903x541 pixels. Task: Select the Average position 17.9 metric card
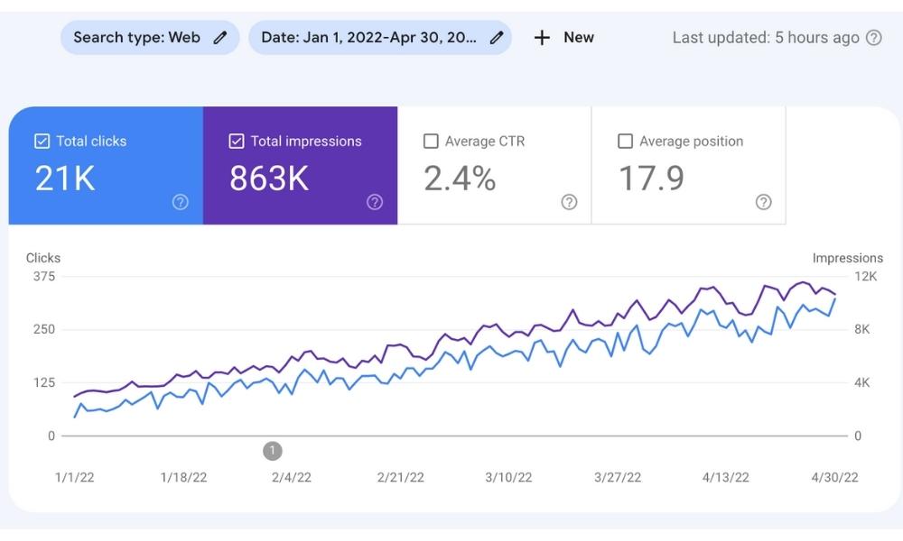pyautogui.click(x=689, y=166)
